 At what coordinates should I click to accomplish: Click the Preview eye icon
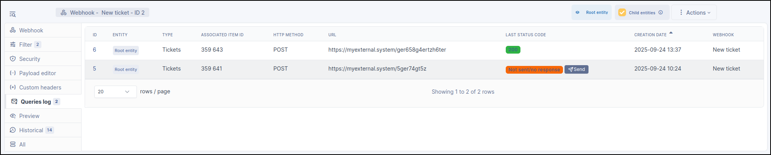click(13, 116)
